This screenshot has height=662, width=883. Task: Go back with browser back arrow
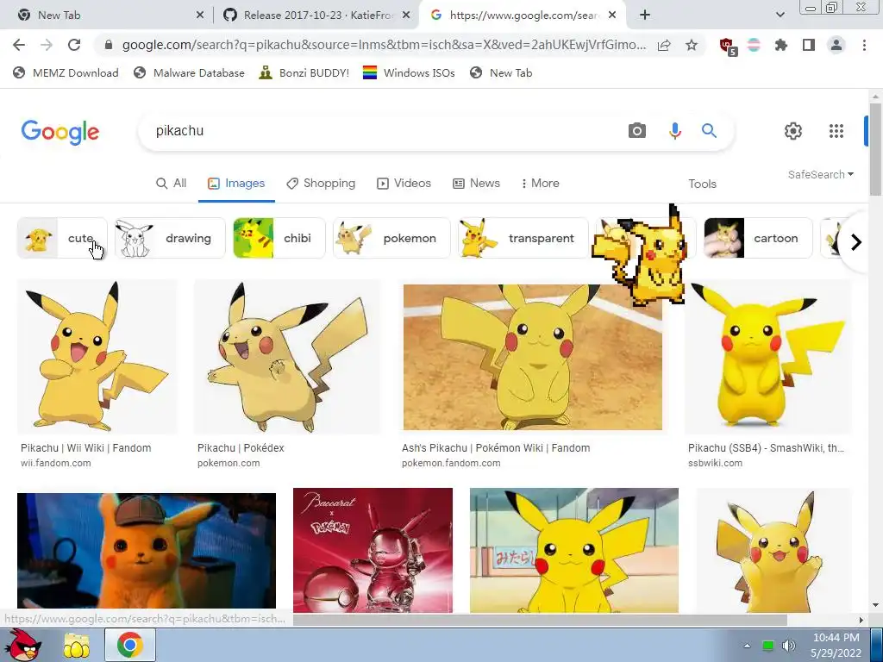pos(19,45)
